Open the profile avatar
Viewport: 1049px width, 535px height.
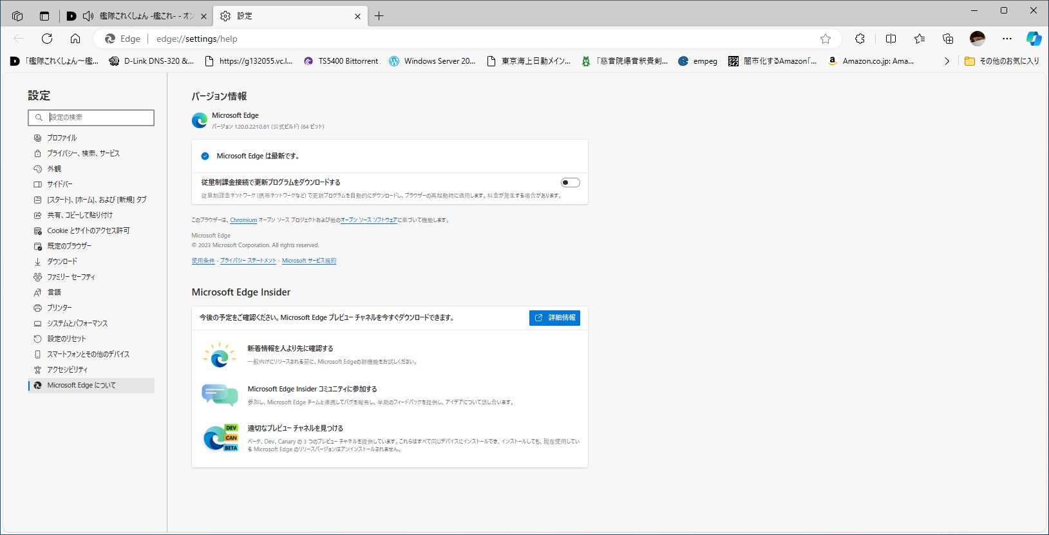pyautogui.click(x=978, y=39)
